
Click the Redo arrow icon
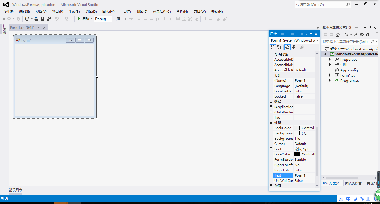(x=67, y=19)
